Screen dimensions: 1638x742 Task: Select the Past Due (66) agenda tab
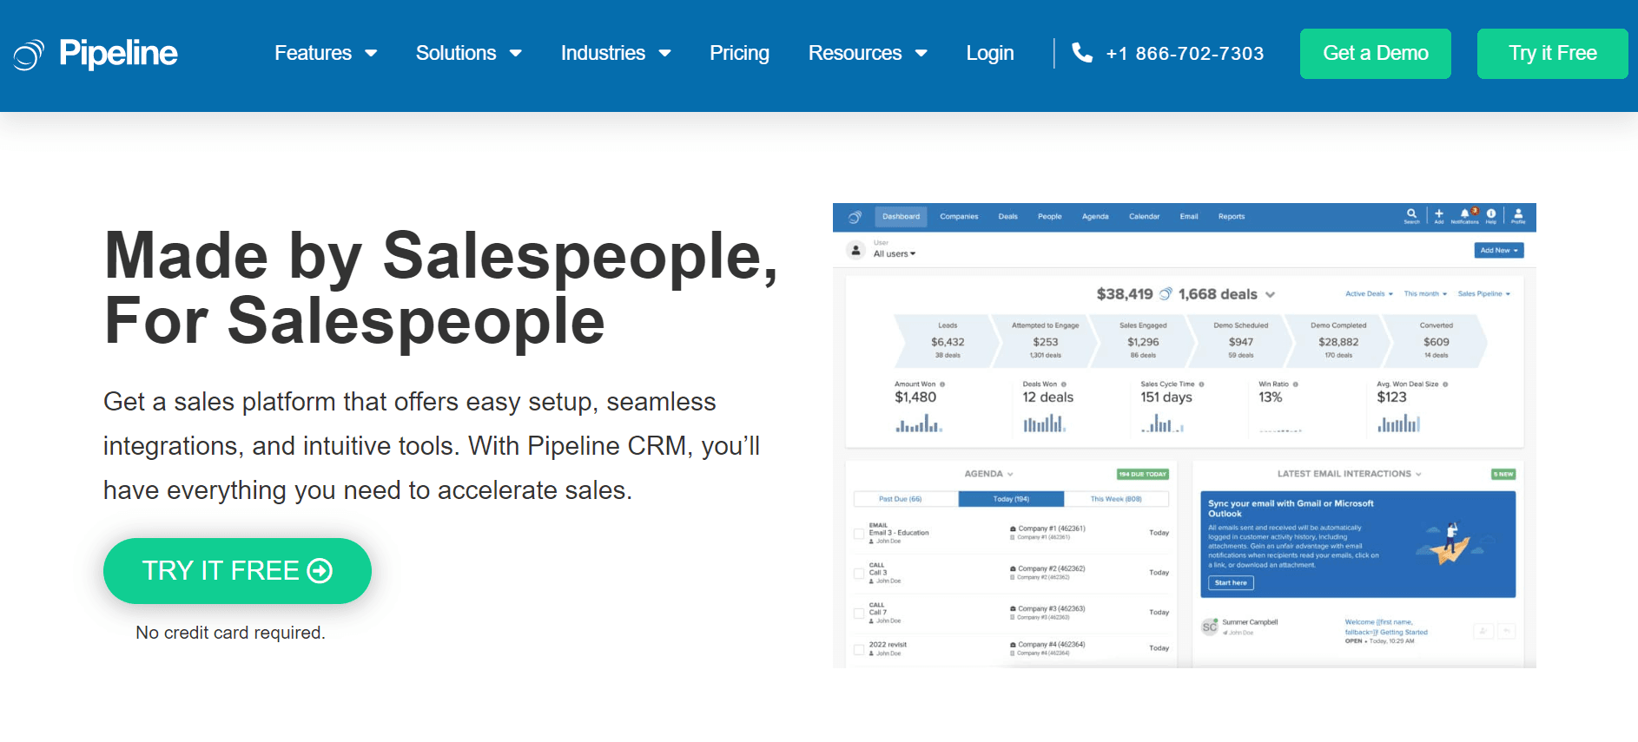pyautogui.click(x=906, y=499)
